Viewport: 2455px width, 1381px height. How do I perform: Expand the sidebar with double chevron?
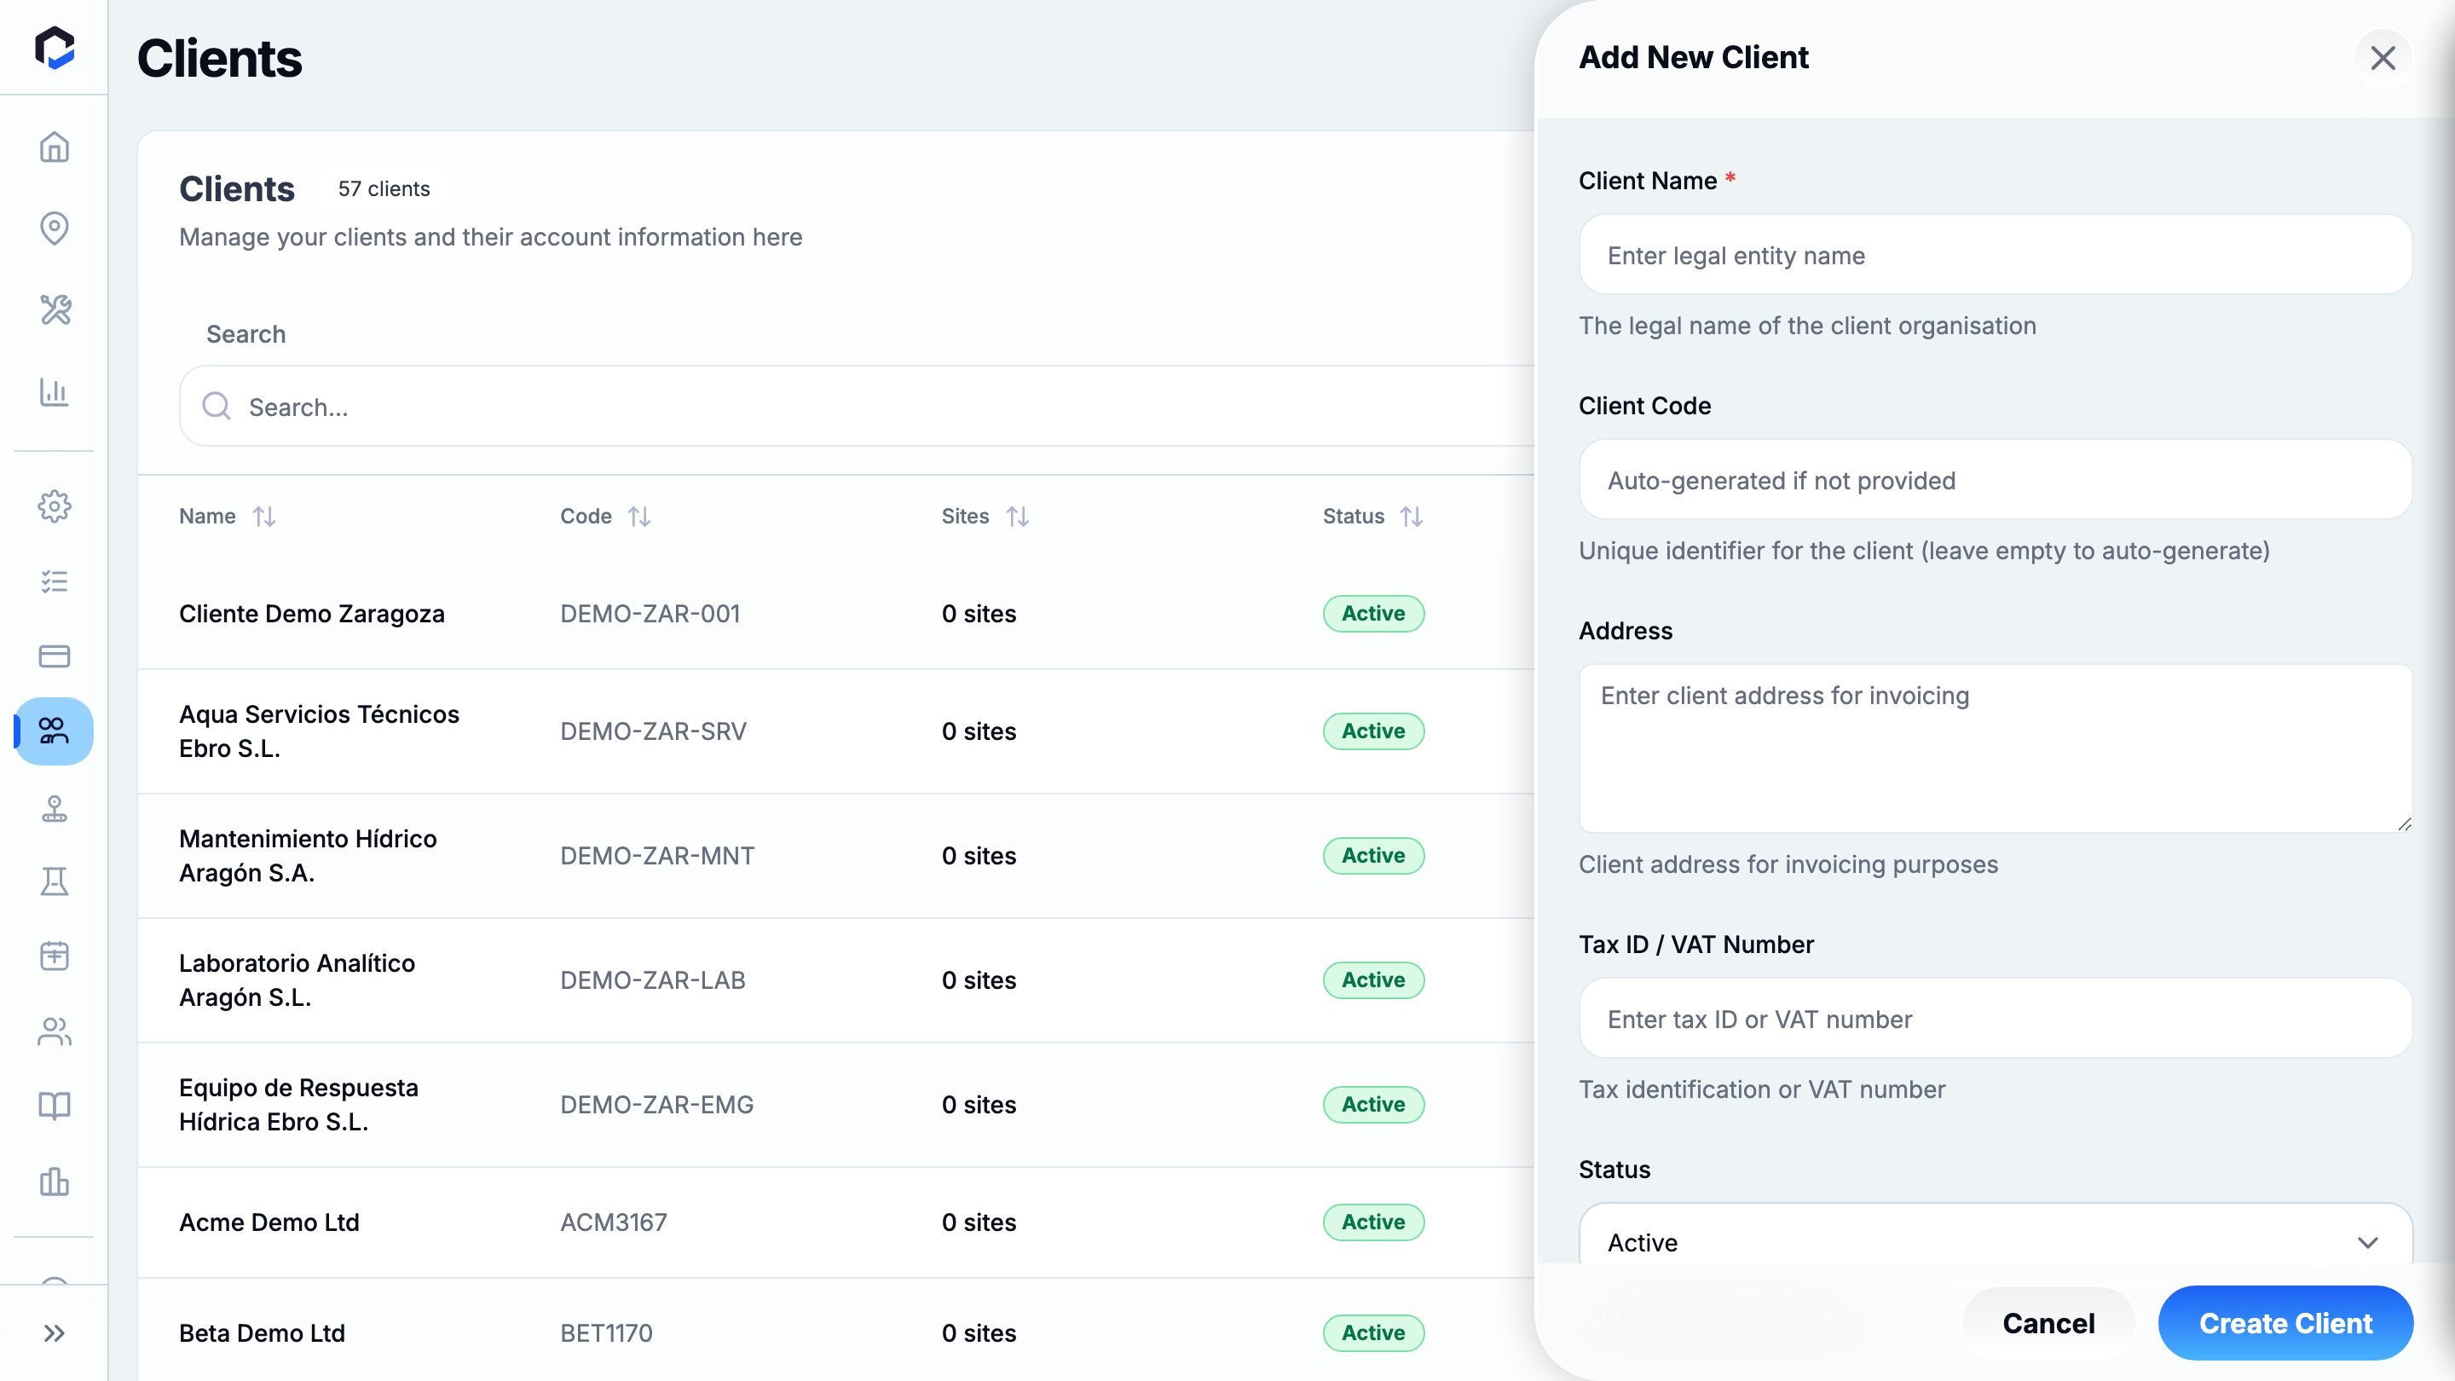tap(55, 1332)
